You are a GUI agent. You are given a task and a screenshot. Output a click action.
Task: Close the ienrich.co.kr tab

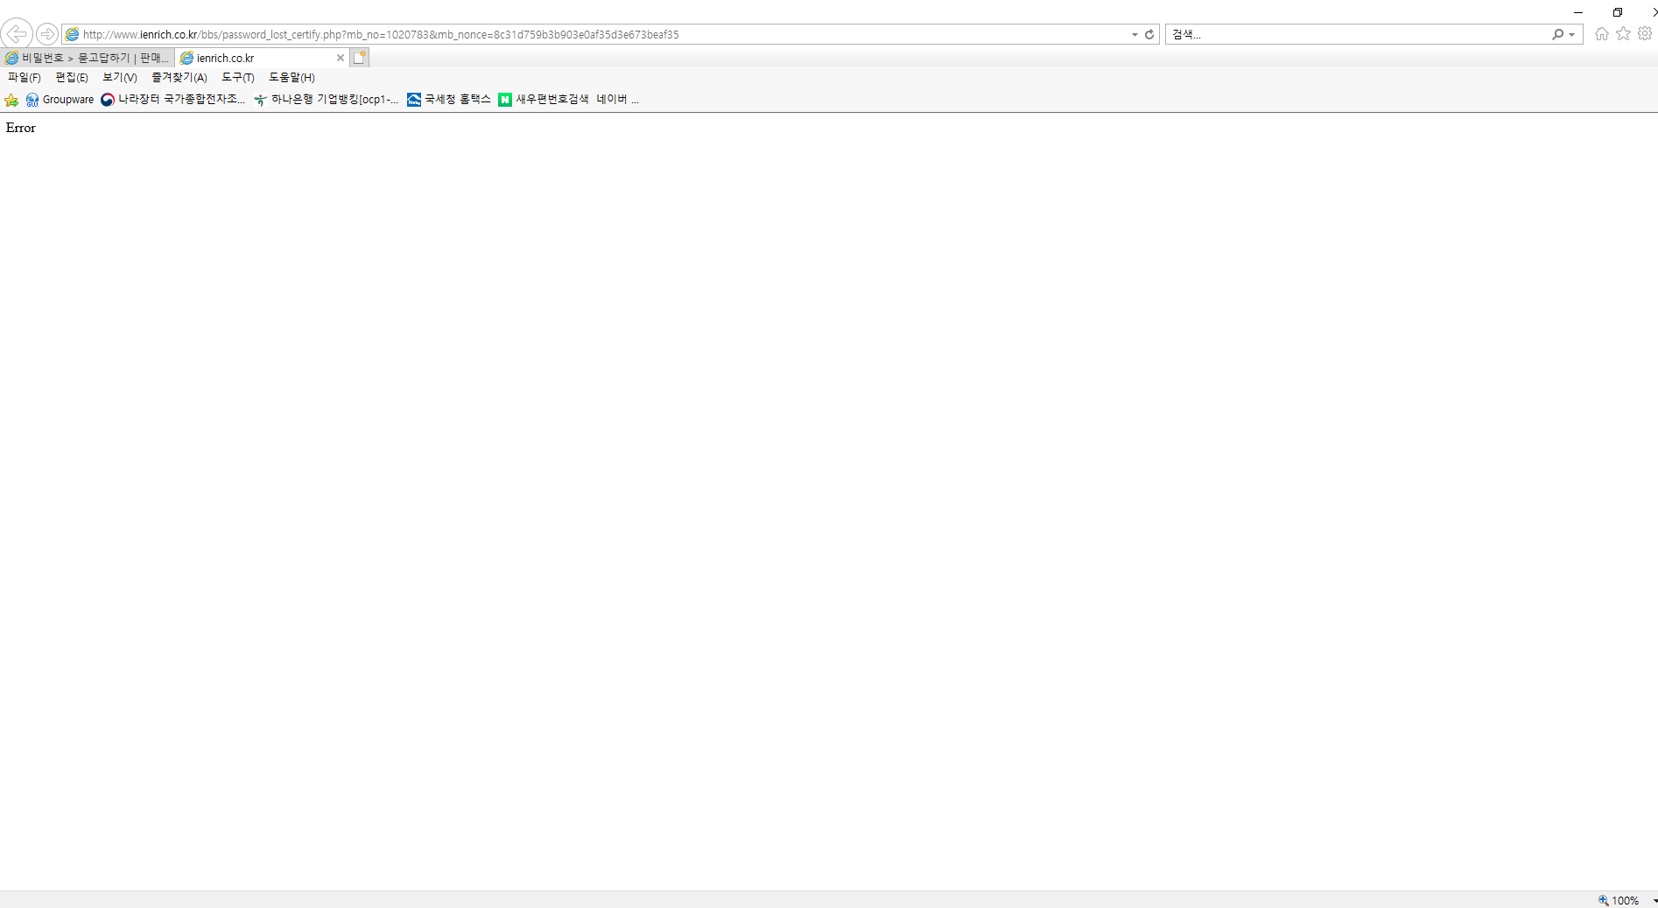[341, 58]
